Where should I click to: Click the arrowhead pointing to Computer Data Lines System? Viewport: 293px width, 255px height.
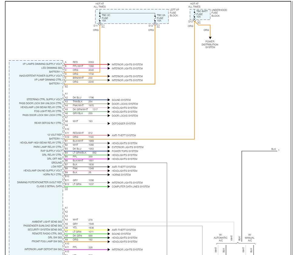click(x=109, y=187)
